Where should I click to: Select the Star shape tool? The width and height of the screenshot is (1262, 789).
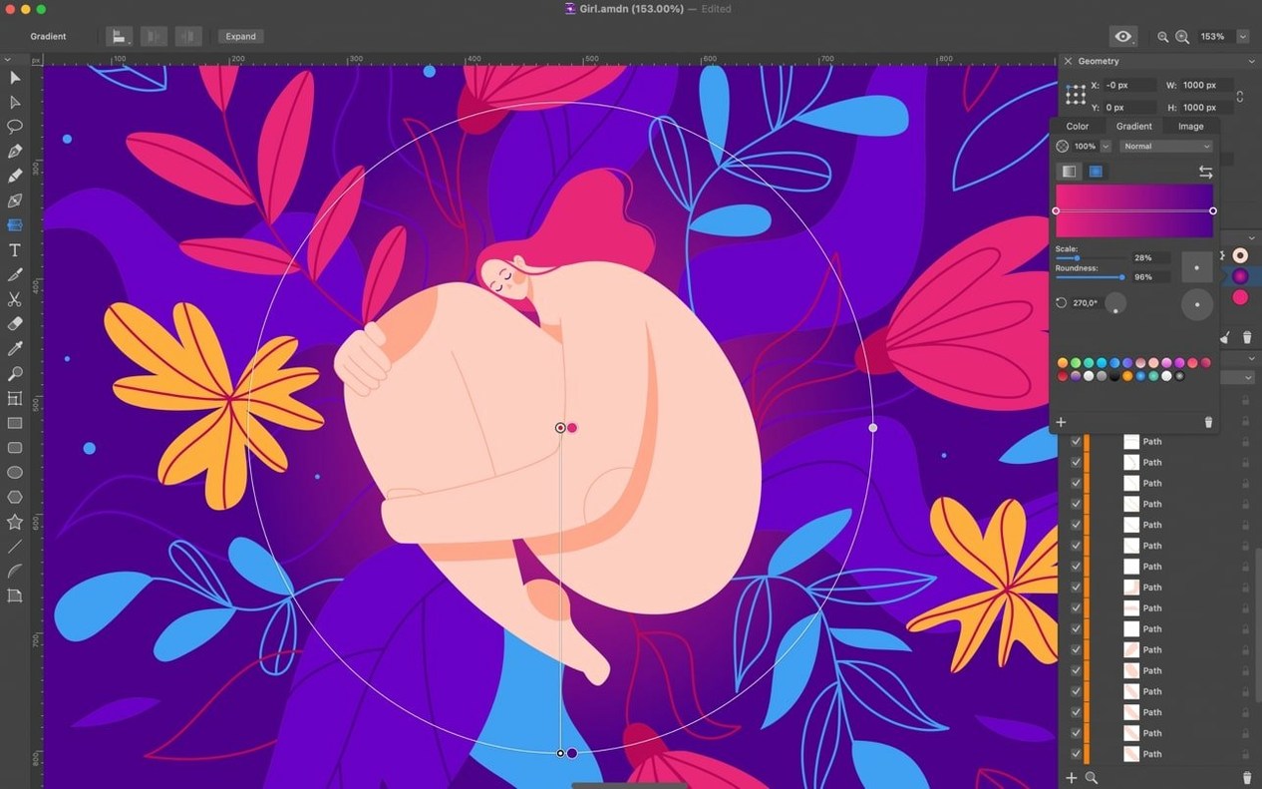(x=15, y=522)
